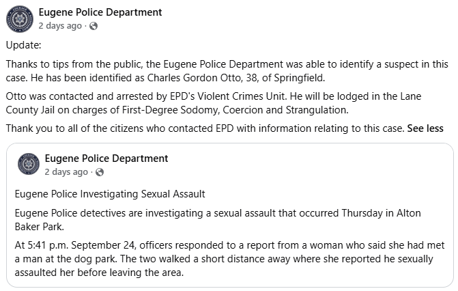458x291 pixels.
Task: Click the paragraph starting "Otto was contacted and arrested"
Action: (214, 103)
